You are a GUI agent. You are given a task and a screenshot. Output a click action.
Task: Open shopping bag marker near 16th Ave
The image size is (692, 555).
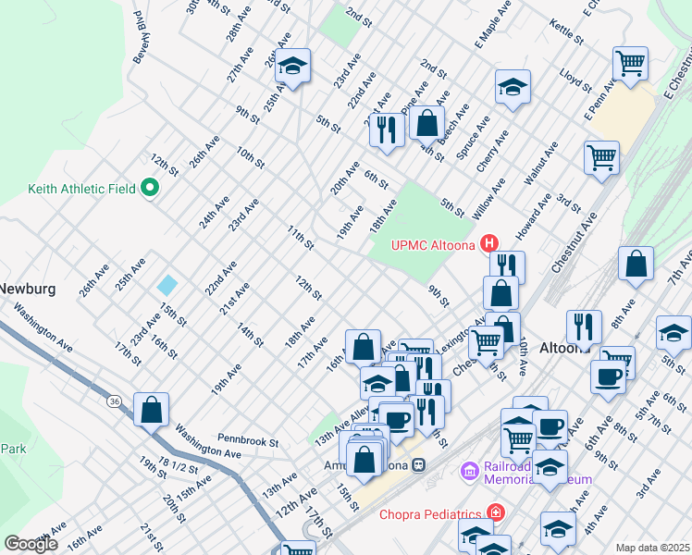coord(364,349)
